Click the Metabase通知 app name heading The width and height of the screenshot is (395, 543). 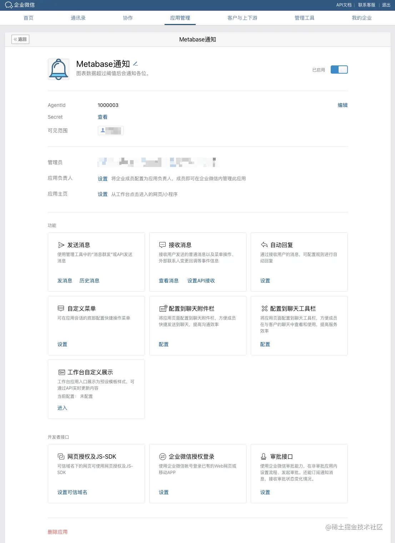[103, 64]
